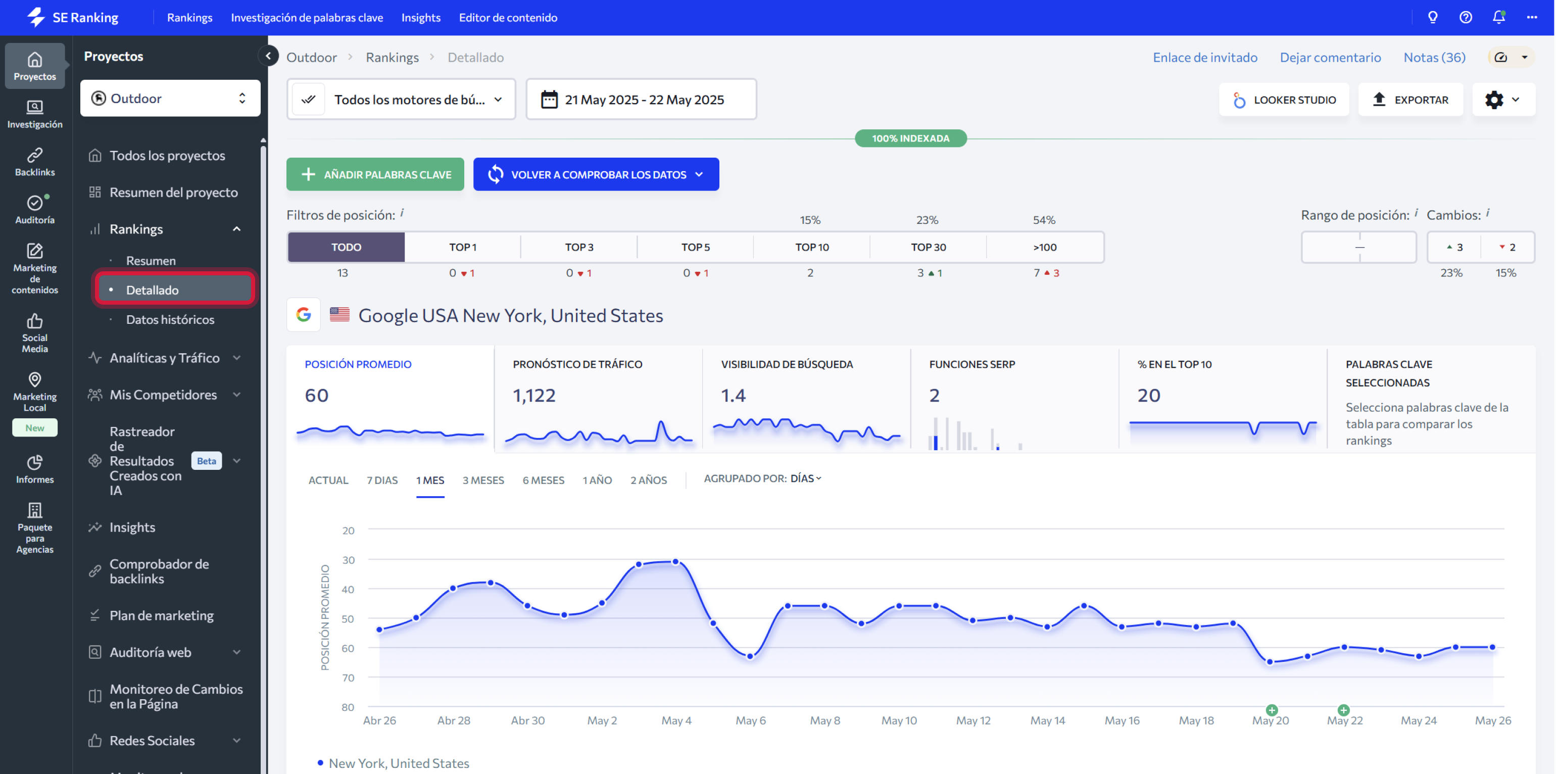Image resolution: width=1556 pixels, height=774 pixels.
Task: Open the Outdoor project selector dropdown
Action: [170, 99]
